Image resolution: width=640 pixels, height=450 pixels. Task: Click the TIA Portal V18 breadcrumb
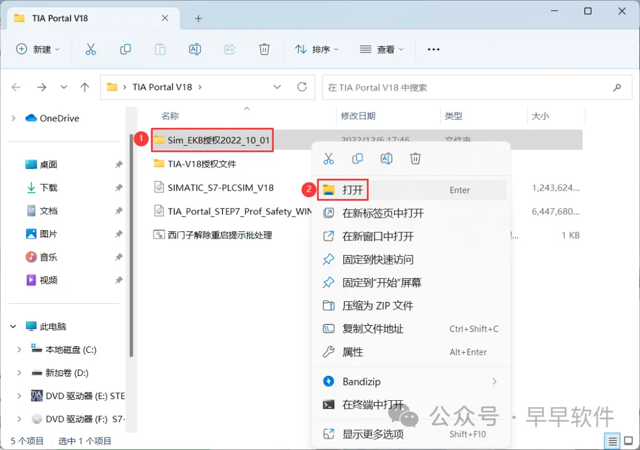point(162,87)
